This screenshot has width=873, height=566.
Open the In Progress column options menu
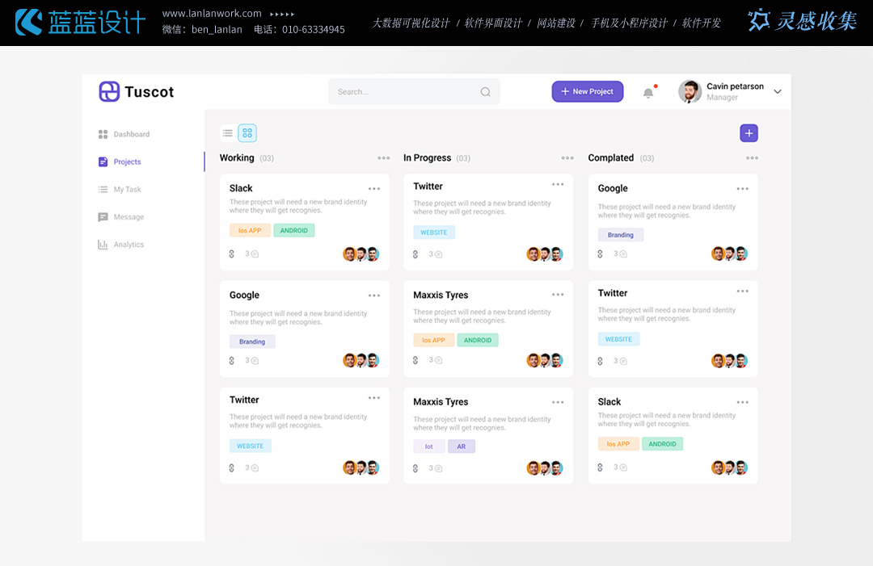tap(567, 158)
